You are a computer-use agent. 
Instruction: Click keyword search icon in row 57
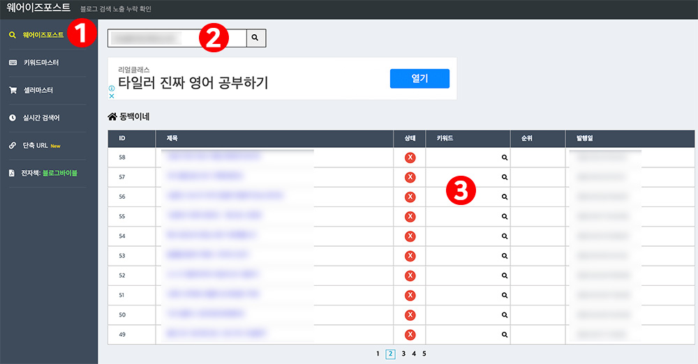click(505, 177)
